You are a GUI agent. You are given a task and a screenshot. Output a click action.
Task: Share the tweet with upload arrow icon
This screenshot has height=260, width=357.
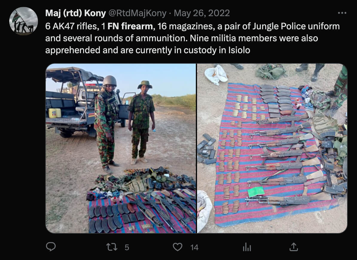(x=294, y=247)
